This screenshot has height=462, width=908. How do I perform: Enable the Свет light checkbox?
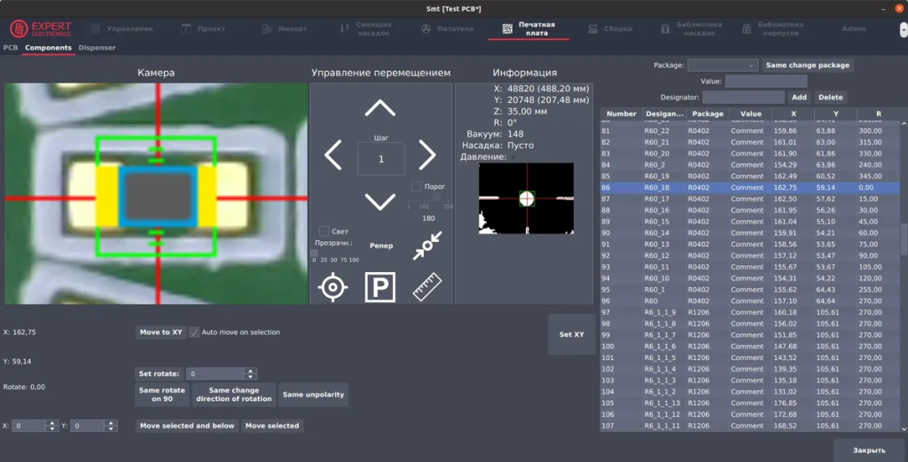[324, 231]
